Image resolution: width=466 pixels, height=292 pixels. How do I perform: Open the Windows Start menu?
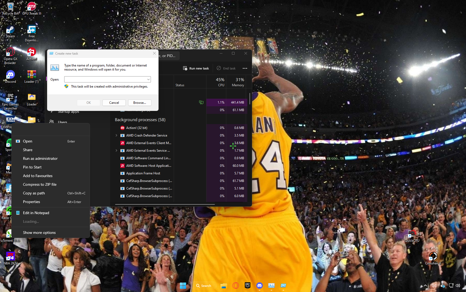point(183,286)
